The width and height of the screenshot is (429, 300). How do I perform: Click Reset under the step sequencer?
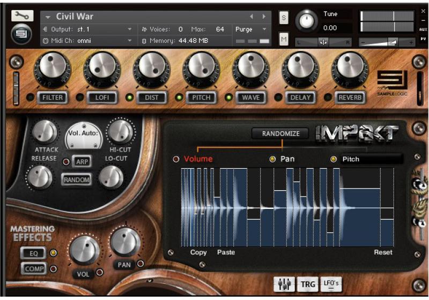(383, 252)
